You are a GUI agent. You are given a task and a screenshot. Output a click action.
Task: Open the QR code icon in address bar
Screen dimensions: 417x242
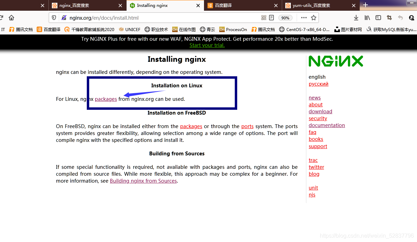click(264, 18)
